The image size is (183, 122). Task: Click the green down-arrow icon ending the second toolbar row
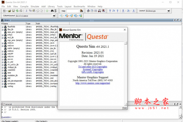pos(81,16)
